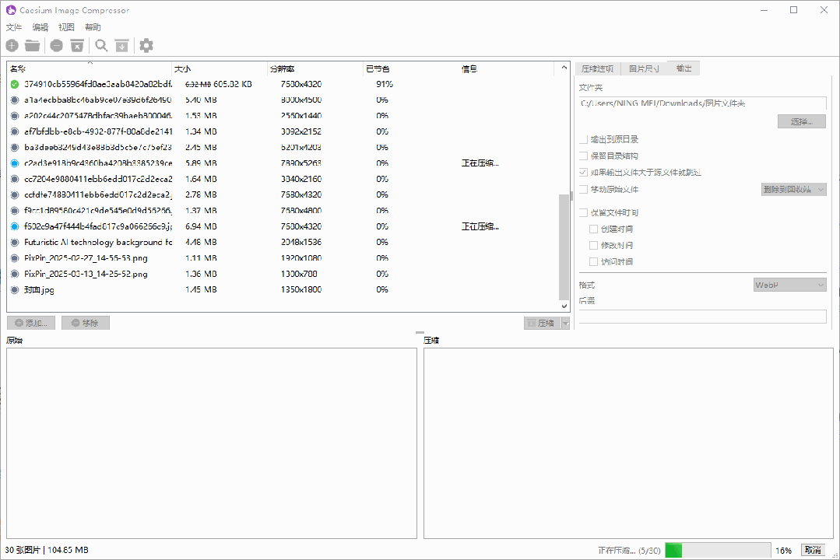Open folder via toolbar folder icon

tap(32, 46)
